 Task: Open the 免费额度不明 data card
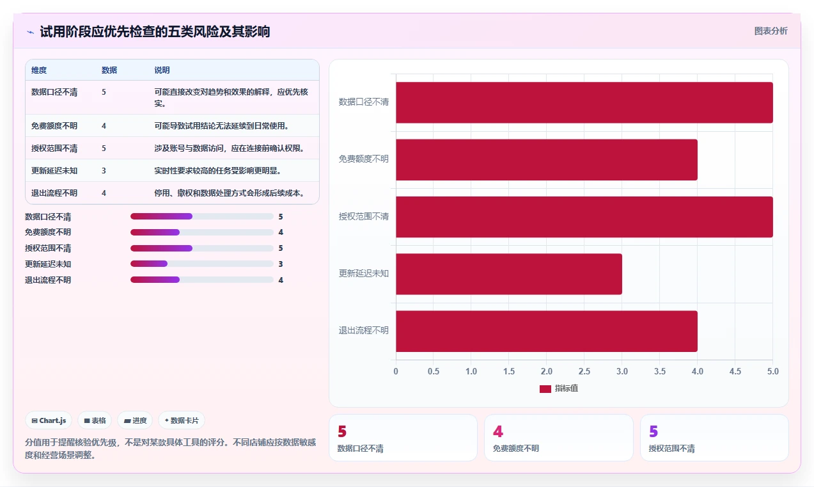558,438
